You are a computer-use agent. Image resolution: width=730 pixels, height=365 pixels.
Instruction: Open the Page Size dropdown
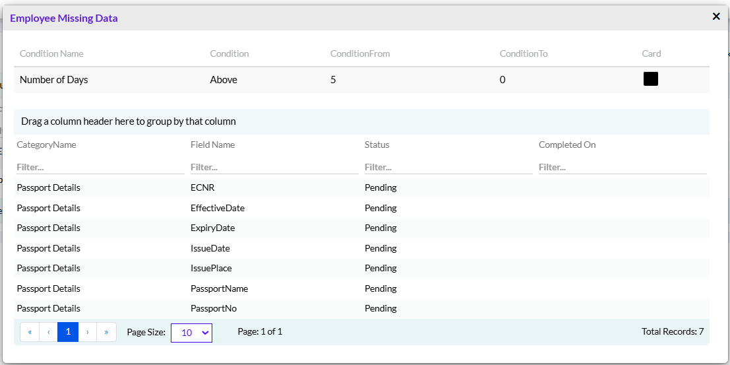click(191, 333)
